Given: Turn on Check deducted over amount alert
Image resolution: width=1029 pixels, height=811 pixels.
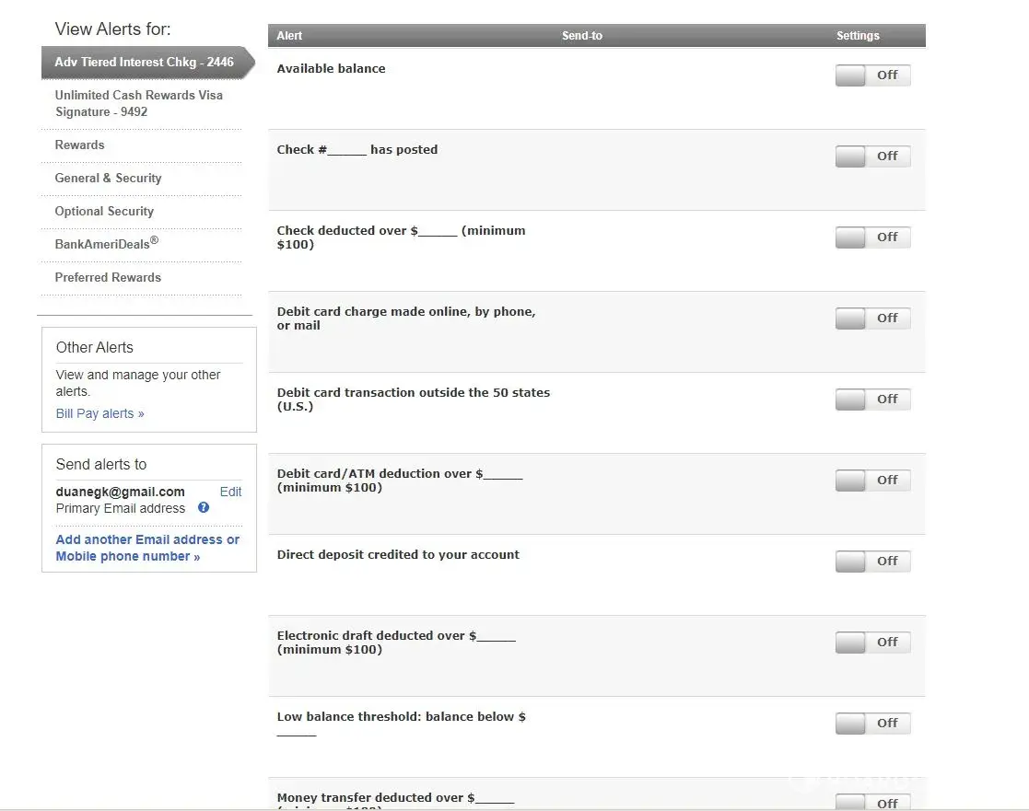Looking at the screenshot, I should [872, 238].
